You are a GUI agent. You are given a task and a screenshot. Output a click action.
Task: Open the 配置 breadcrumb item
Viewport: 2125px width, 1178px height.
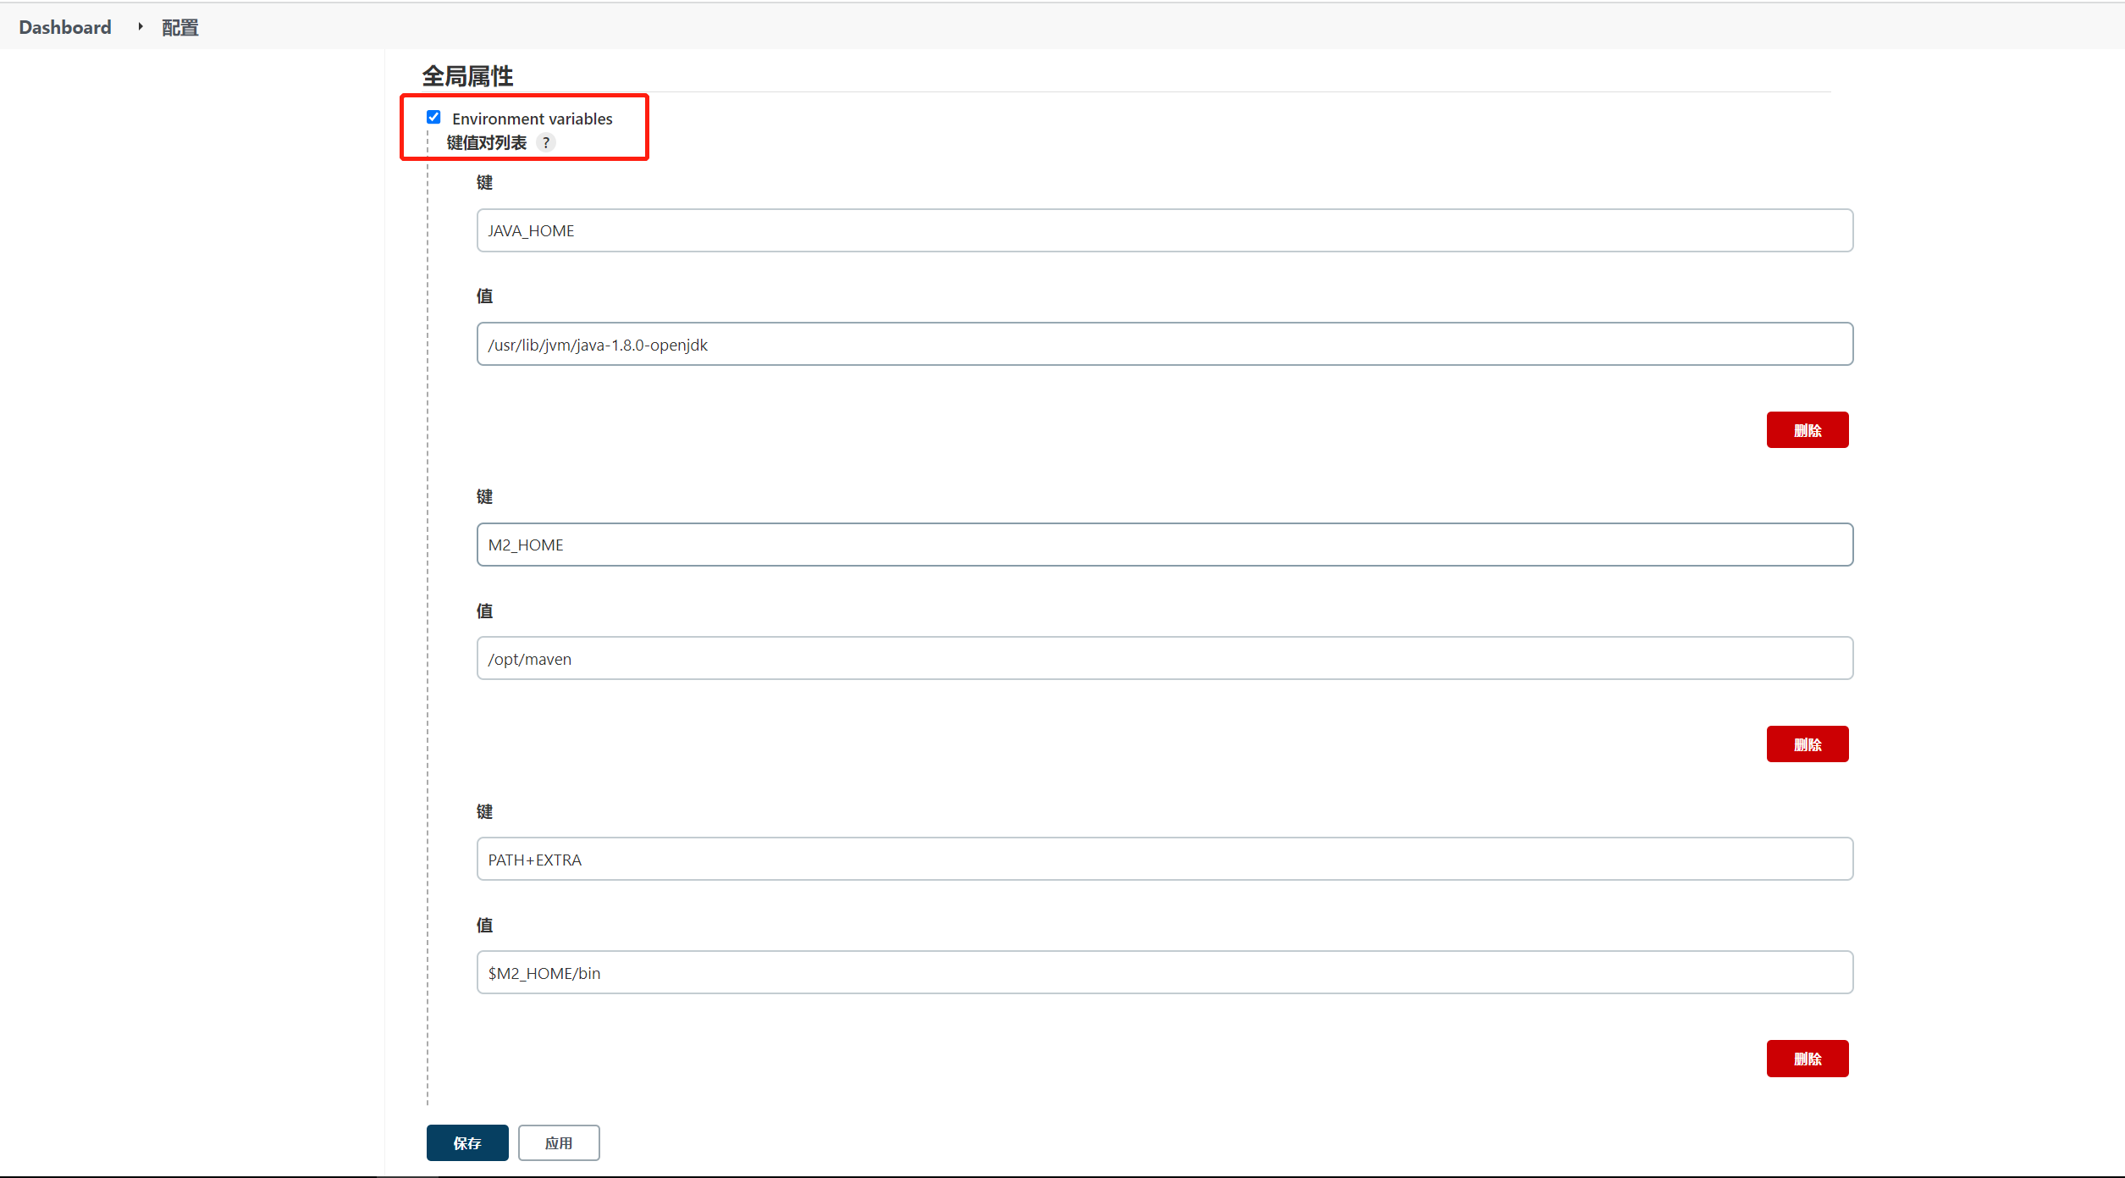click(180, 28)
